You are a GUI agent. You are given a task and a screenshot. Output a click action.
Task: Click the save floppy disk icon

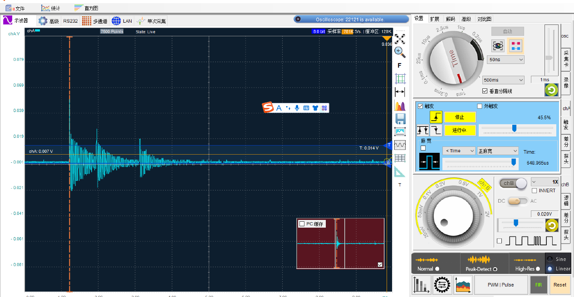(400, 119)
